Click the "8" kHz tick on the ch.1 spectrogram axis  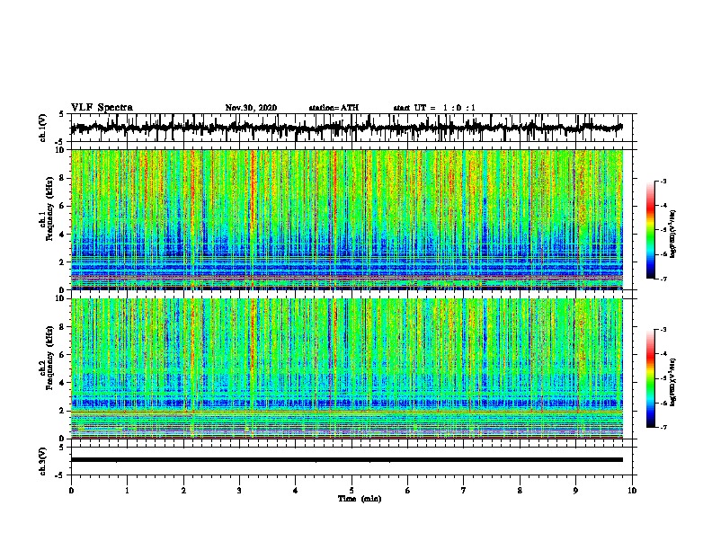point(63,178)
